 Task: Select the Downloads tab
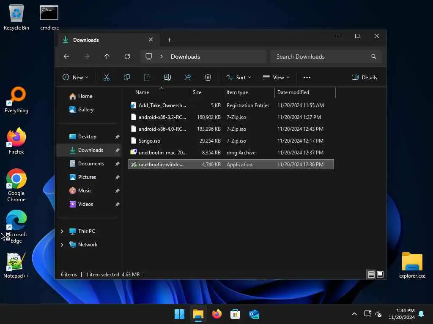(x=108, y=40)
